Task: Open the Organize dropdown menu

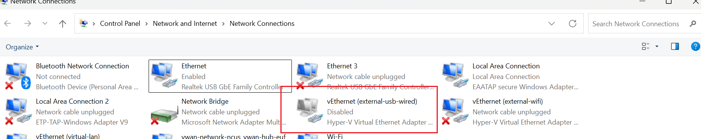Action: 22,47
